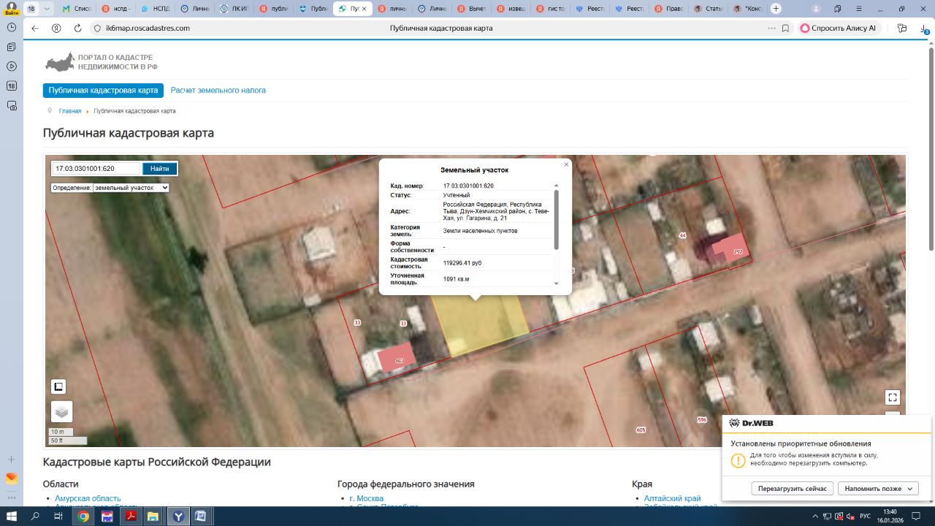Click the muted volume tray icon
The height and width of the screenshot is (526, 935).
pos(851,517)
